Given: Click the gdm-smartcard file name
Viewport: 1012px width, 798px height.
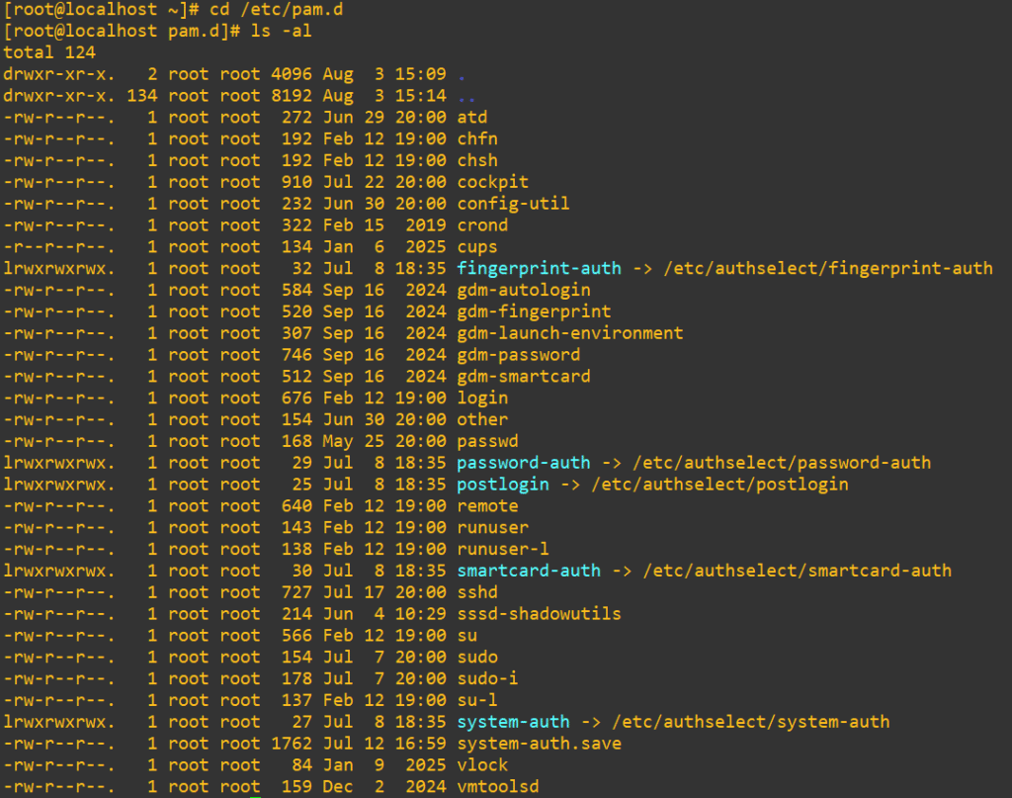Looking at the screenshot, I should pos(523,377).
